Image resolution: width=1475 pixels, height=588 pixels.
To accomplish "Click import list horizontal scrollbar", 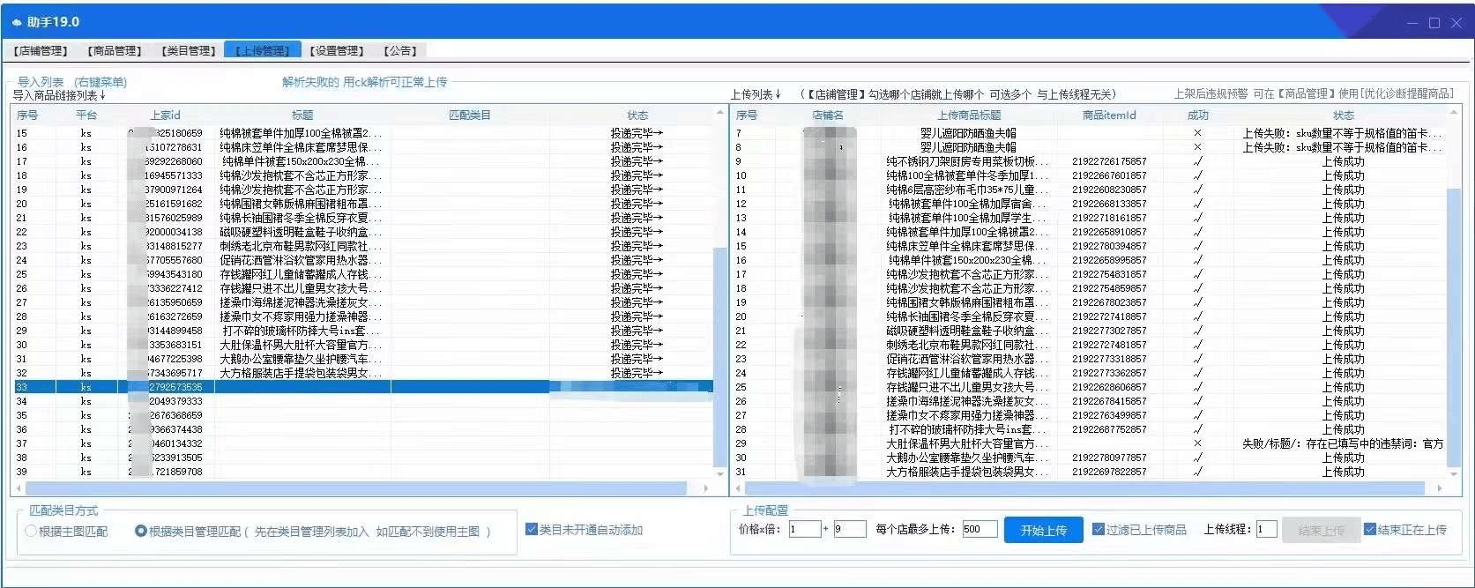I will (x=355, y=488).
